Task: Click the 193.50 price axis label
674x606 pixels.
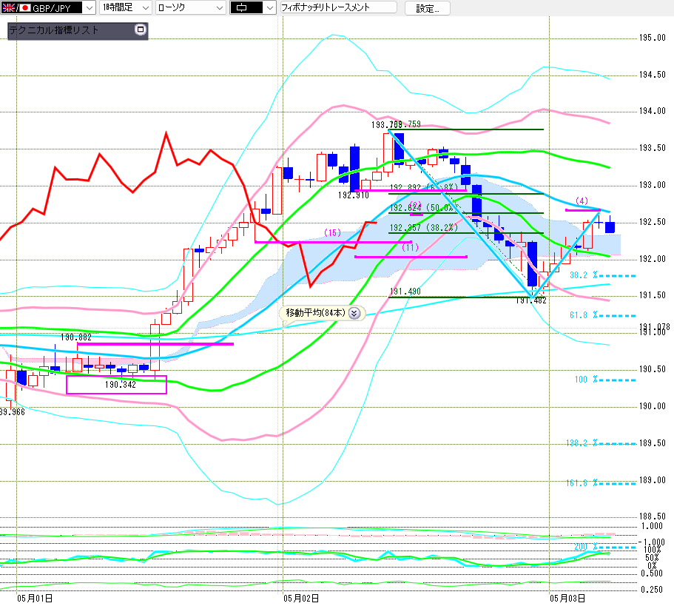Action: point(652,148)
